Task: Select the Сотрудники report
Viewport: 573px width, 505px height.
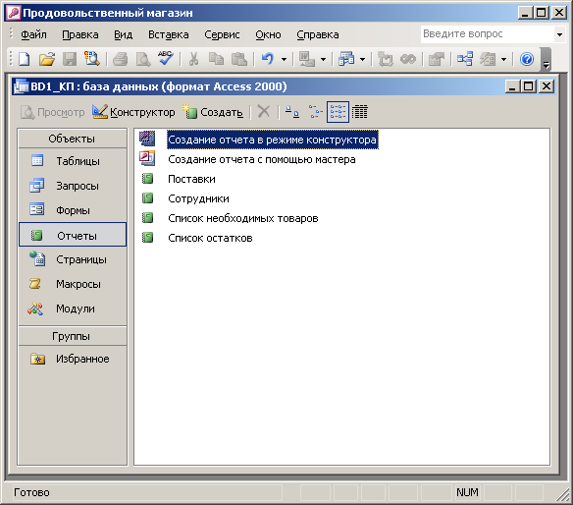Action: coord(198,198)
